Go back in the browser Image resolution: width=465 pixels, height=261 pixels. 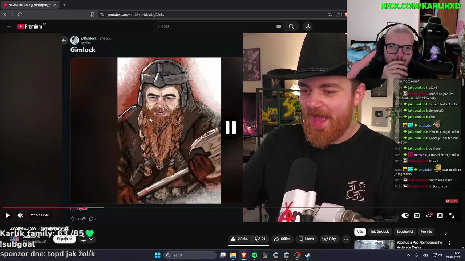5,14
